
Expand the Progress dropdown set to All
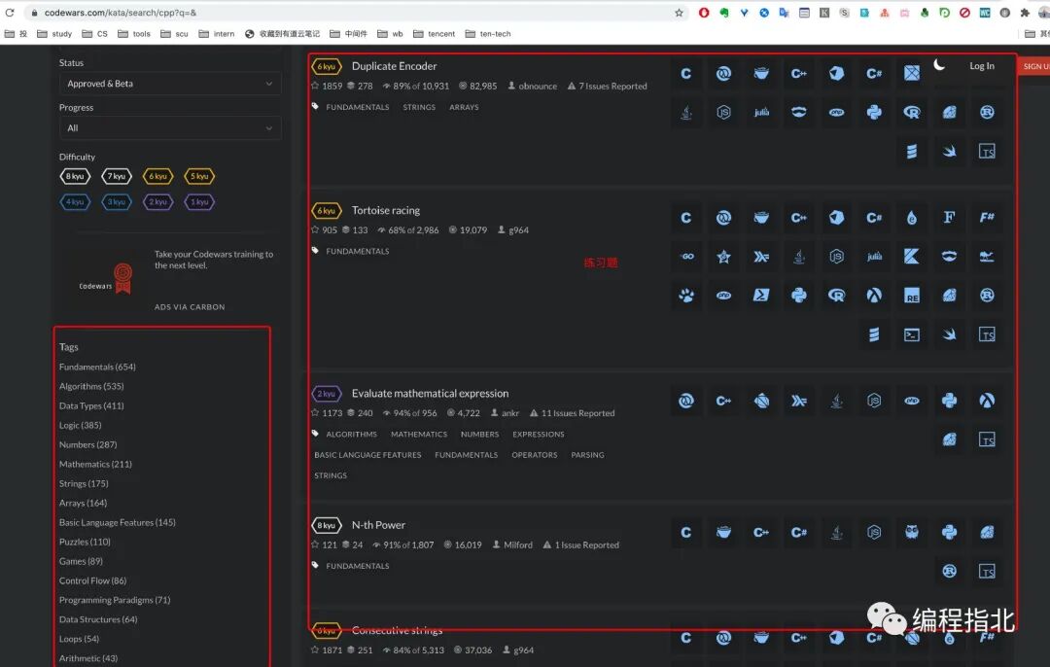click(x=170, y=128)
